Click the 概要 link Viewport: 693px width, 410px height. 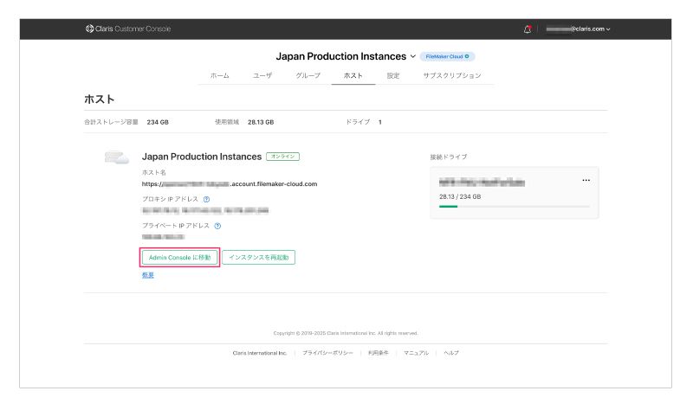(x=148, y=275)
